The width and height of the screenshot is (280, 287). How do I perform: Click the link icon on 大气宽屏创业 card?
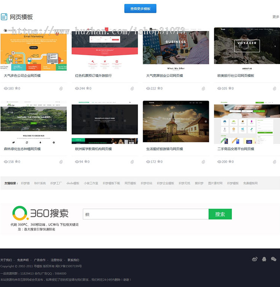point(203,89)
